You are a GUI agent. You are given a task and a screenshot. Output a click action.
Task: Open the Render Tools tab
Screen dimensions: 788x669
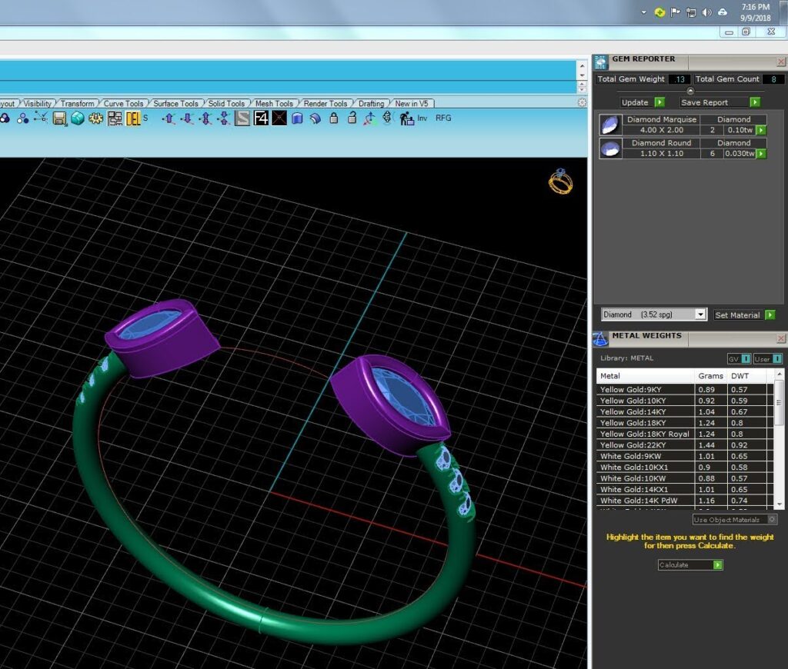coord(326,104)
